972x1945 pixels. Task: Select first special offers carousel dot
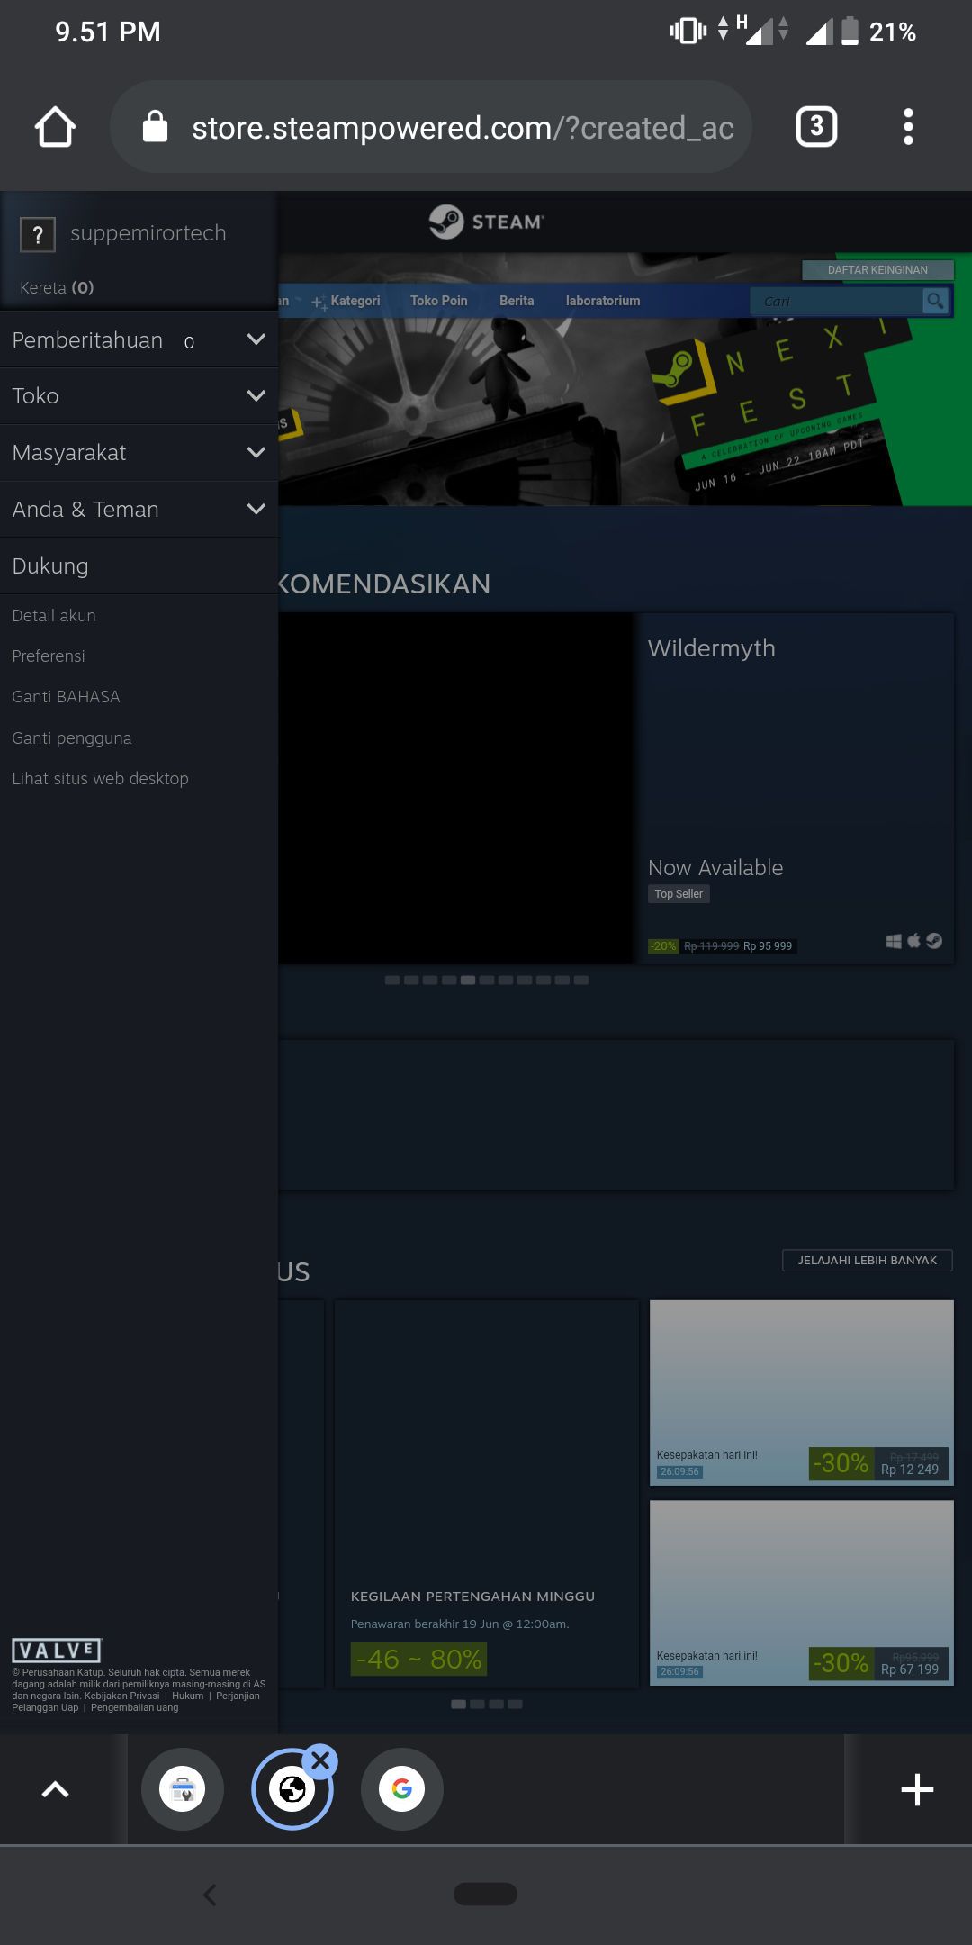point(459,1705)
